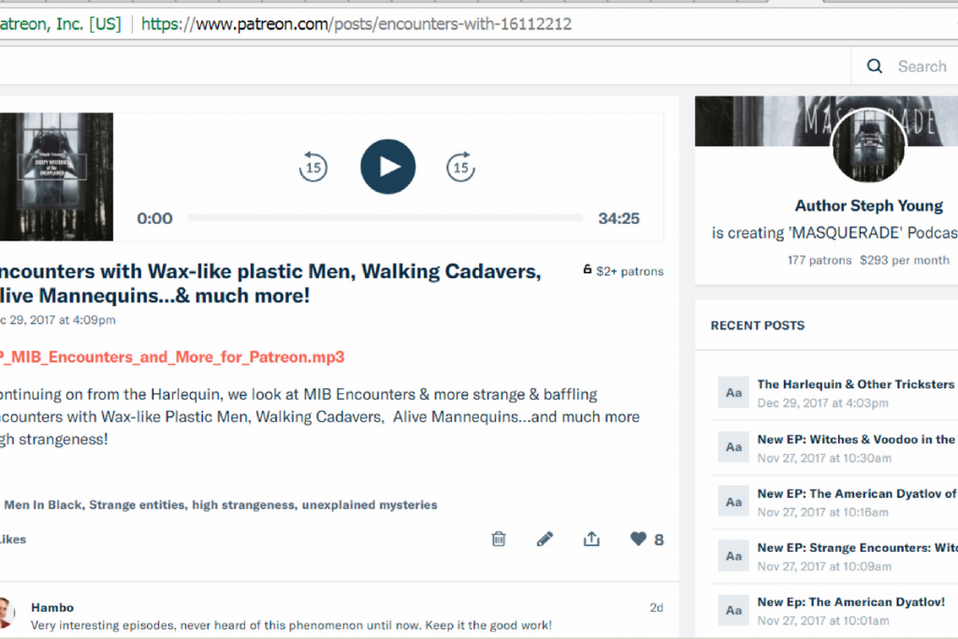958x639 pixels.
Task: Click 'Nov 27, 2017 at 10:09am' post date
Action: (x=824, y=566)
